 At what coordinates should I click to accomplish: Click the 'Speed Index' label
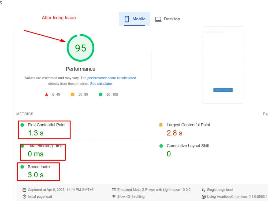[39, 167]
